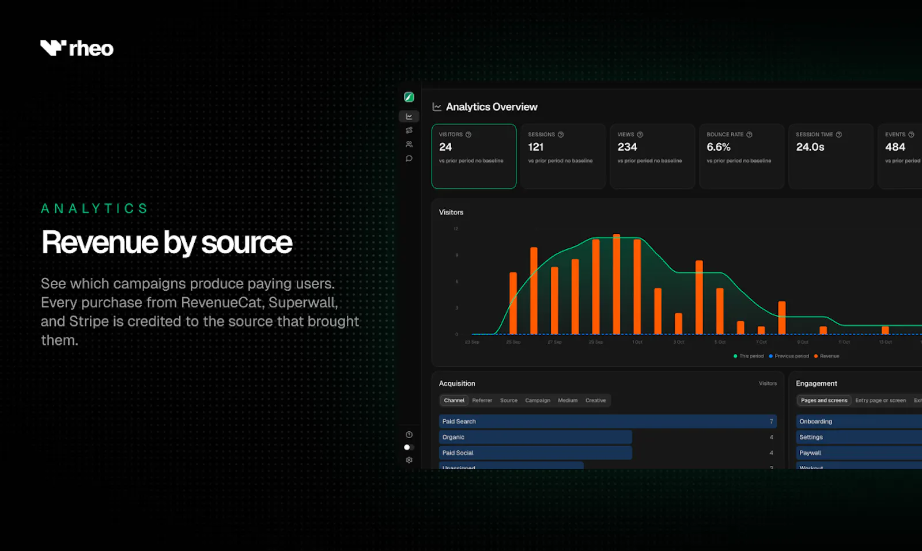This screenshot has height=551, width=922.
Task: Select the Sessions metric card
Action: [563, 157]
